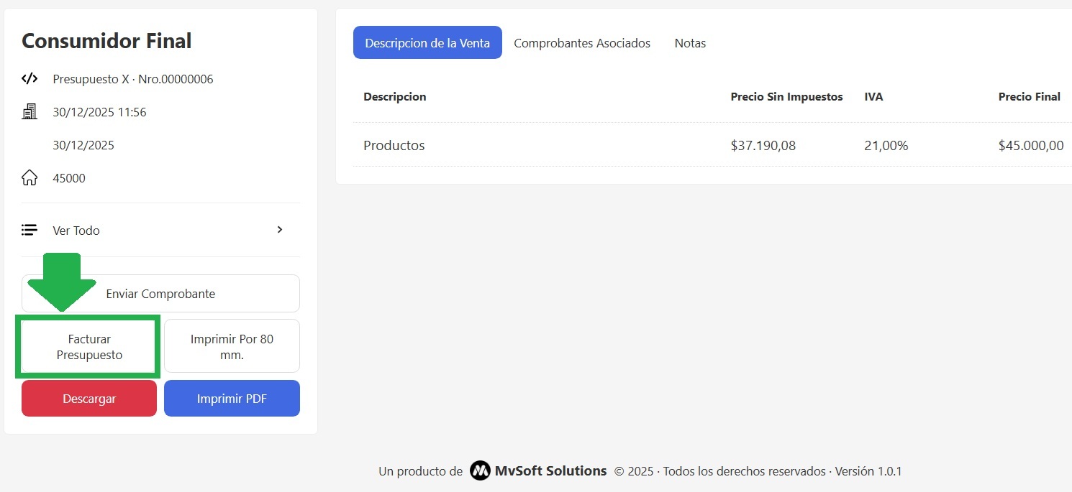The height and width of the screenshot is (492, 1072).
Task: Click the Precio Sin Impuestos column header
Action: click(x=786, y=97)
